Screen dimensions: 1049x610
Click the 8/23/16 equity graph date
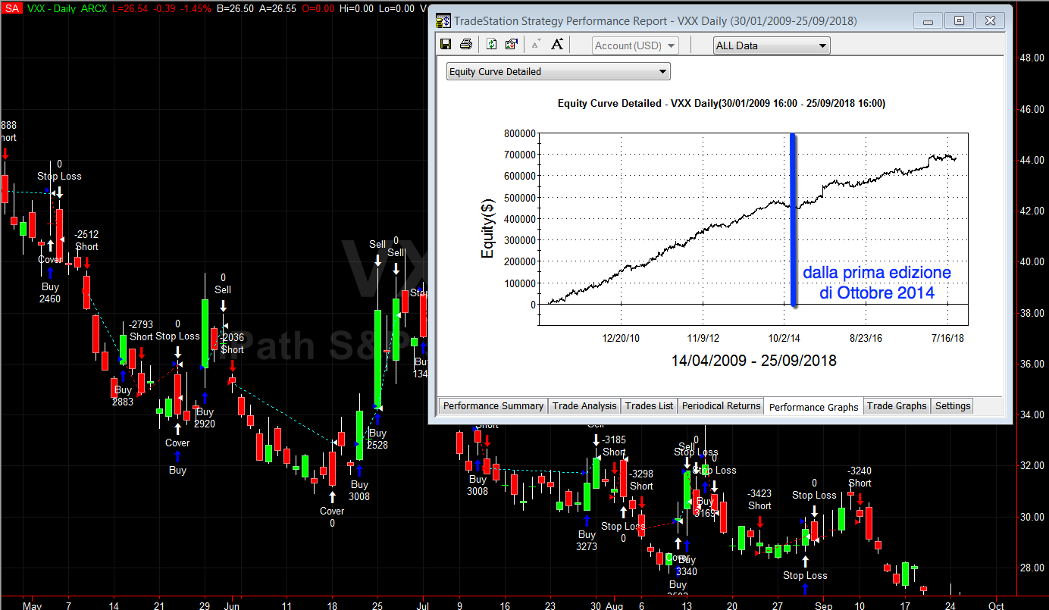(x=866, y=338)
